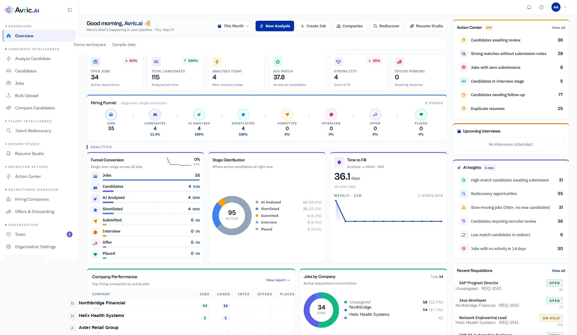577x335 pixels.
Task: Open Offers & Onboarding in the sidebar
Action: [x=39, y=212]
